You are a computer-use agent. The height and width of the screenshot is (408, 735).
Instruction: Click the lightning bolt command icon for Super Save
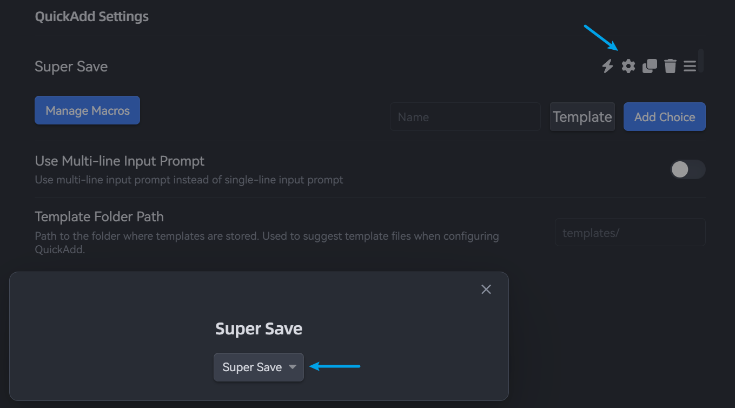608,66
